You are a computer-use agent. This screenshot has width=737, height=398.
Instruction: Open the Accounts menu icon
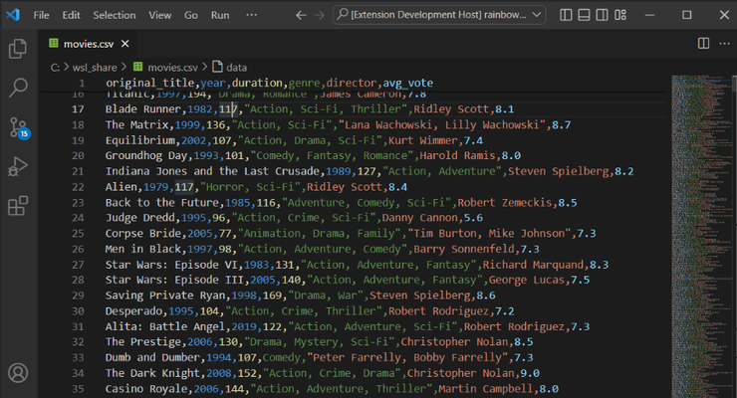click(18, 373)
